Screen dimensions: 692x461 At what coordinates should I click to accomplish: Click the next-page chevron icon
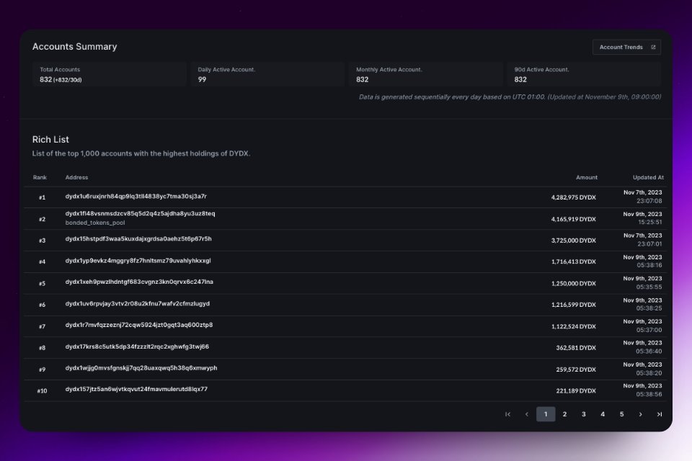coord(640,414)
